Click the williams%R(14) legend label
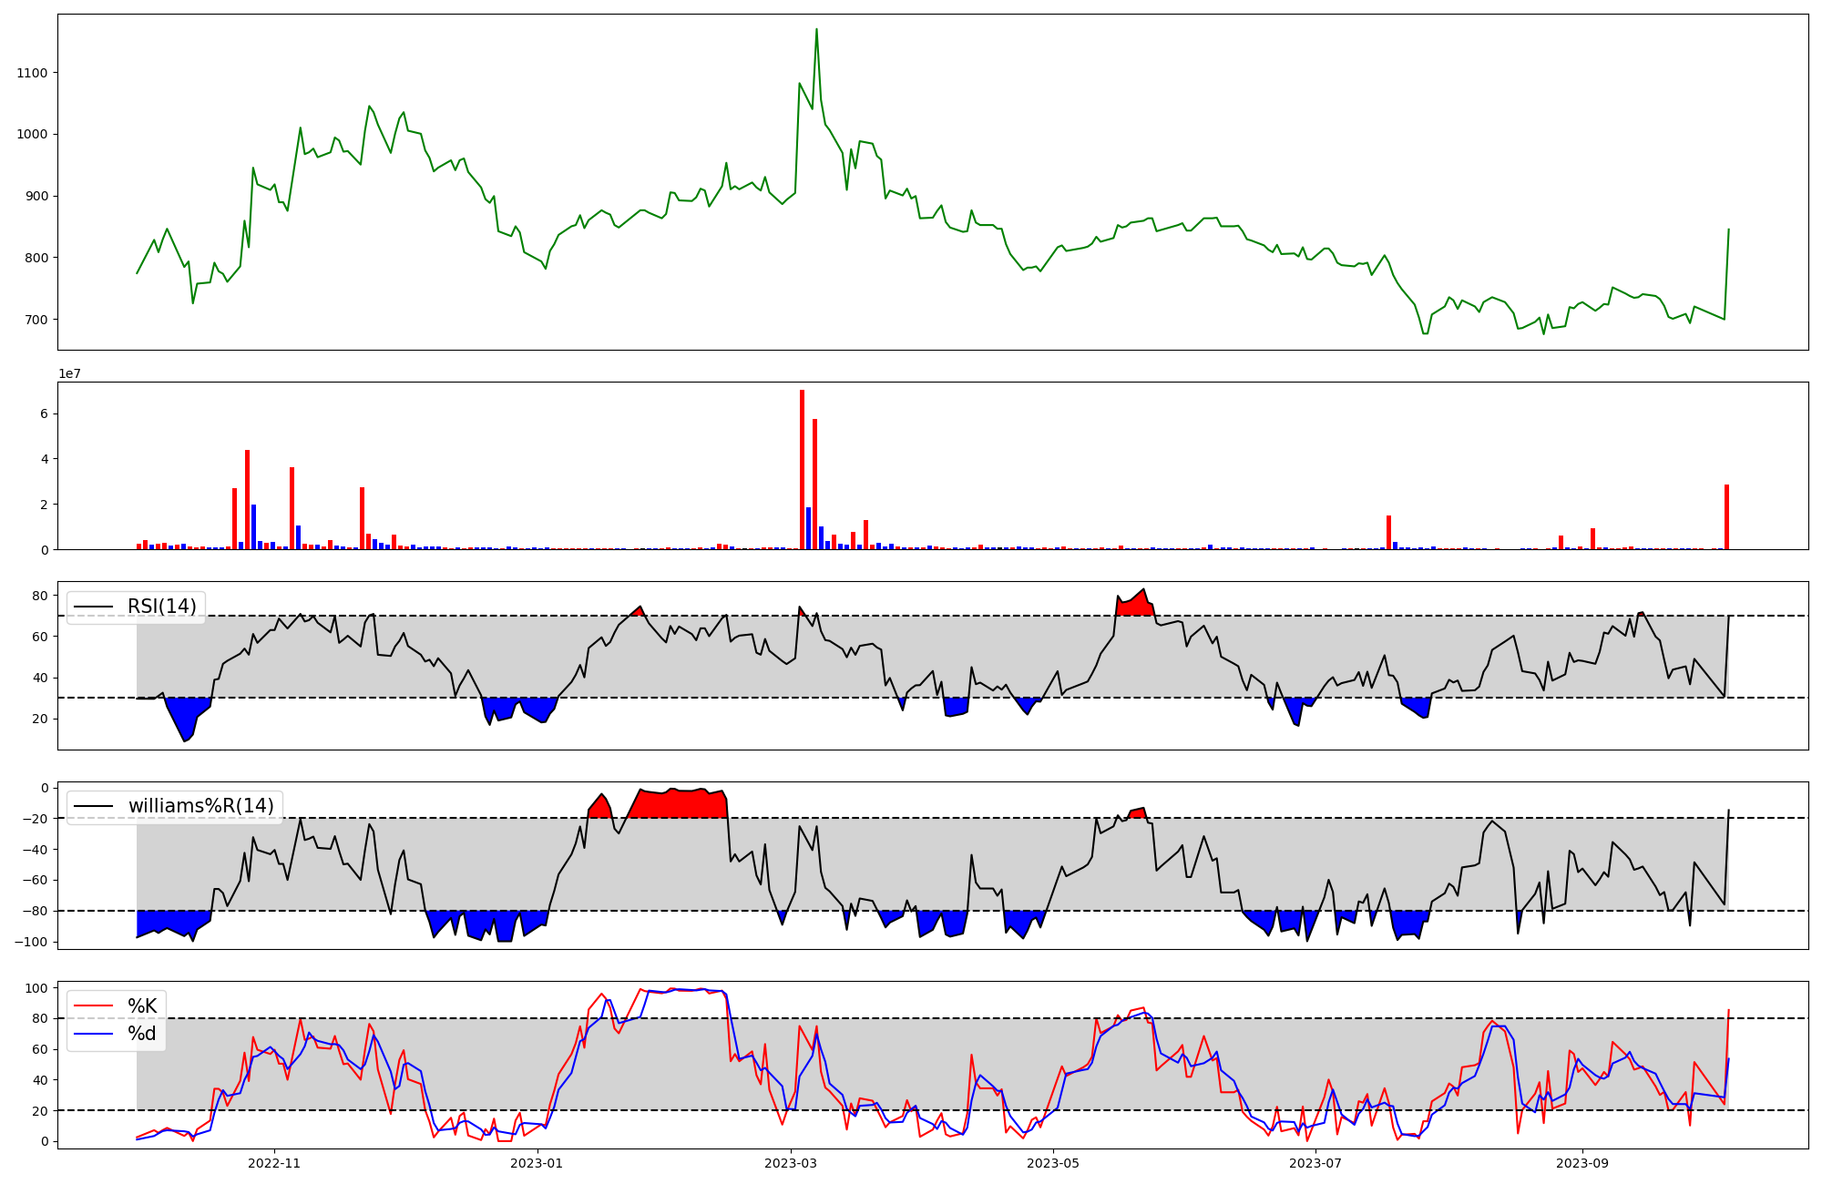 click(x=200, y=806)
